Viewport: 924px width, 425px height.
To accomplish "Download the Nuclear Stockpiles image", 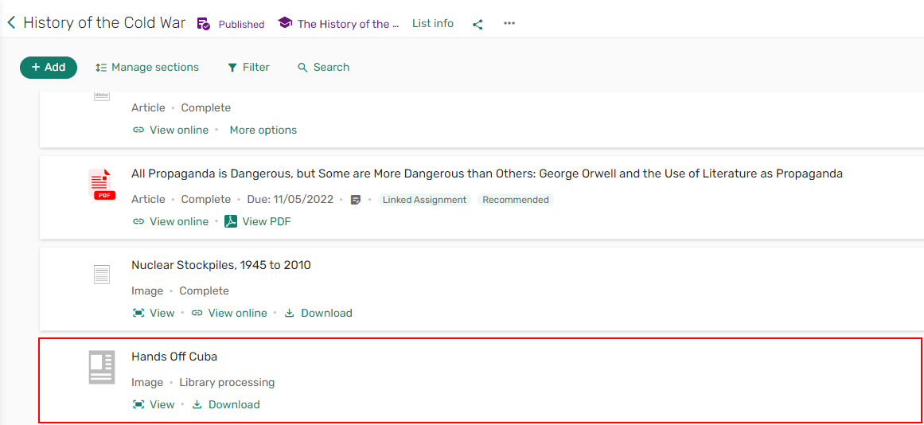I will click(x=318, y=313).
